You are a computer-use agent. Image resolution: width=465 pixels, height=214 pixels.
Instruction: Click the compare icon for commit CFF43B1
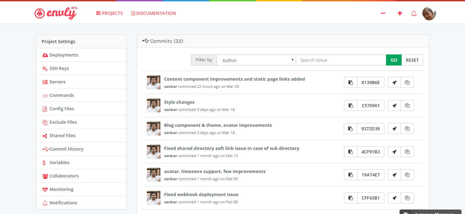coord(407,198)
